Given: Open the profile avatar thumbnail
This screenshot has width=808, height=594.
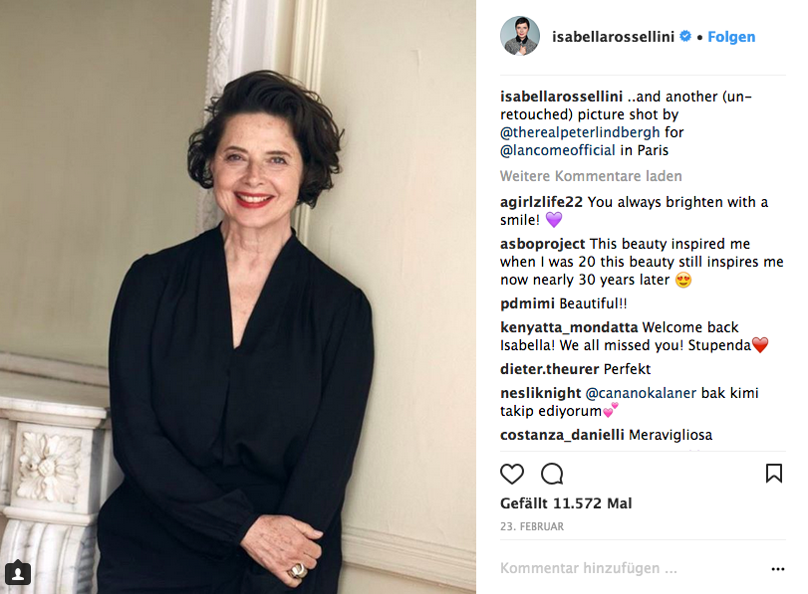Looking at the screenshot, I should (520, 36).
